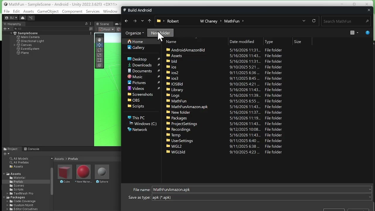Click the File name input field

click(x=262, y=190)
